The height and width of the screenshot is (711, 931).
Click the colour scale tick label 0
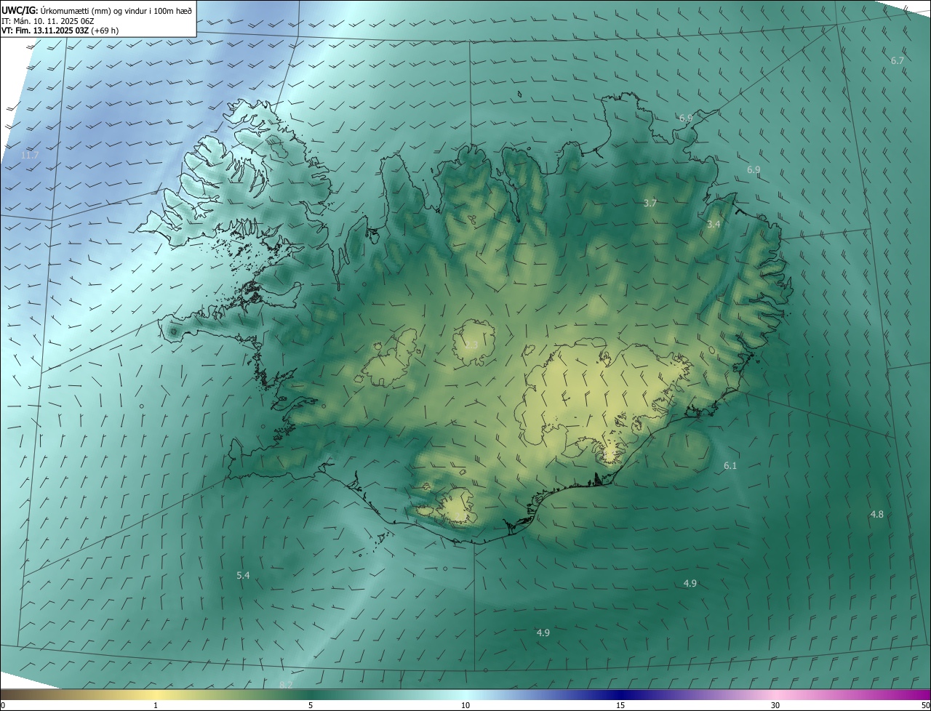click(x=3, y=705)
